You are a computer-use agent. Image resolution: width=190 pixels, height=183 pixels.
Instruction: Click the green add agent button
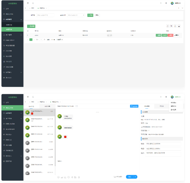pos(31,26)
